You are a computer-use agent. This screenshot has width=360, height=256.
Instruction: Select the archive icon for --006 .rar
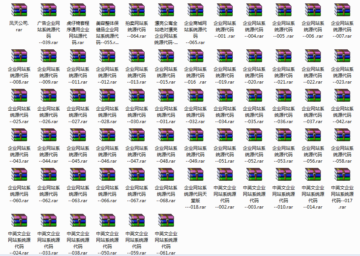(313, 10)
